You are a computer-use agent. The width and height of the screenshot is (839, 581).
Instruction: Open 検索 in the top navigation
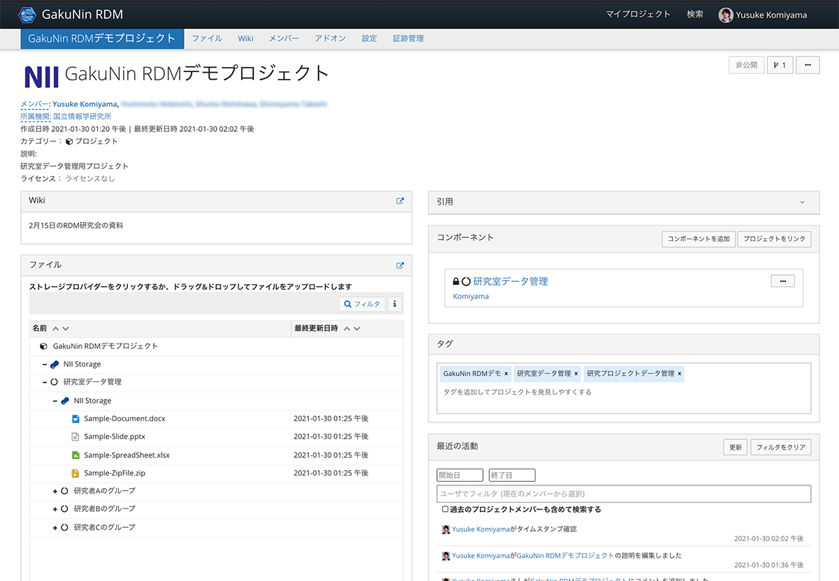coord(695,14)
